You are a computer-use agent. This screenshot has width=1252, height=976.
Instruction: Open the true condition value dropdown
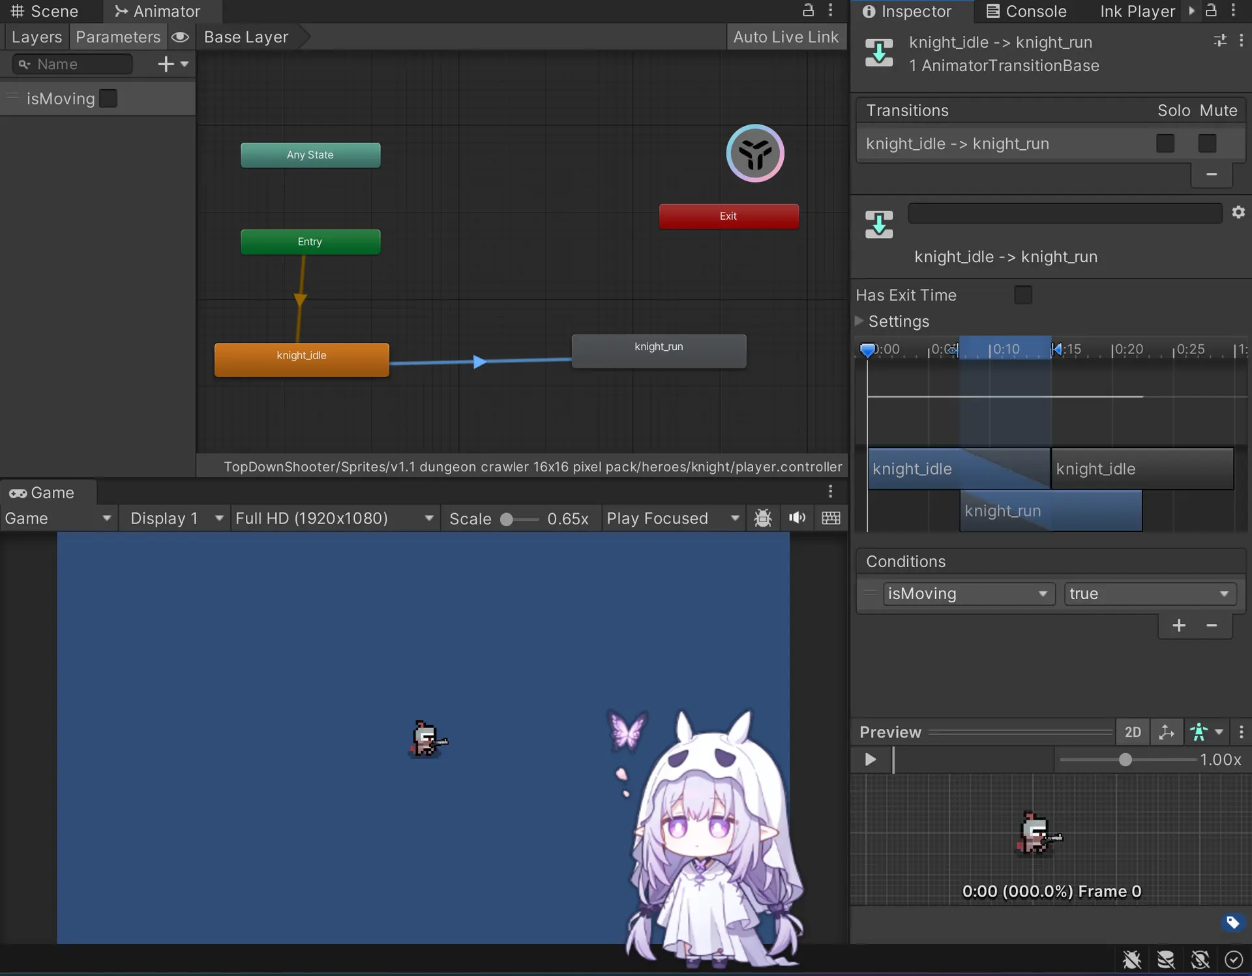(1150, 594)
